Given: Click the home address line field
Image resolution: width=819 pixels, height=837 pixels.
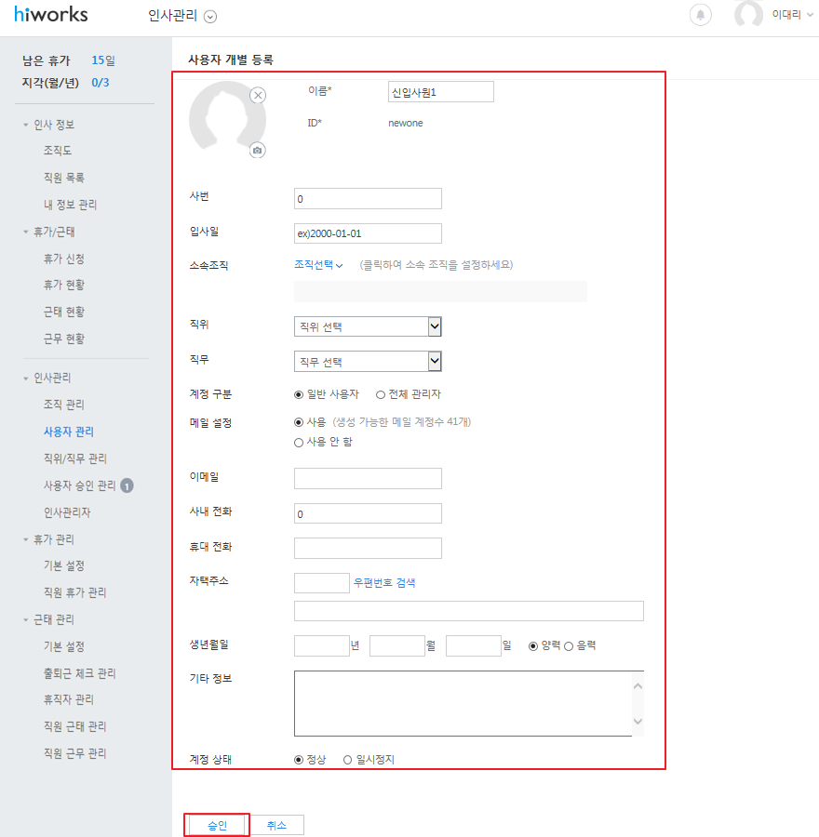Looking at the screenshot, I should coord(468,611).
